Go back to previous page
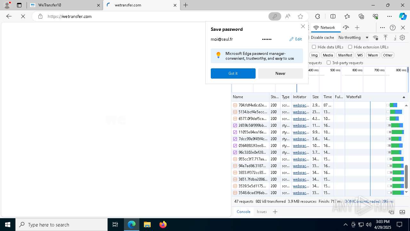The height and width of the screenshot is (231, 410). click(9, 16)
